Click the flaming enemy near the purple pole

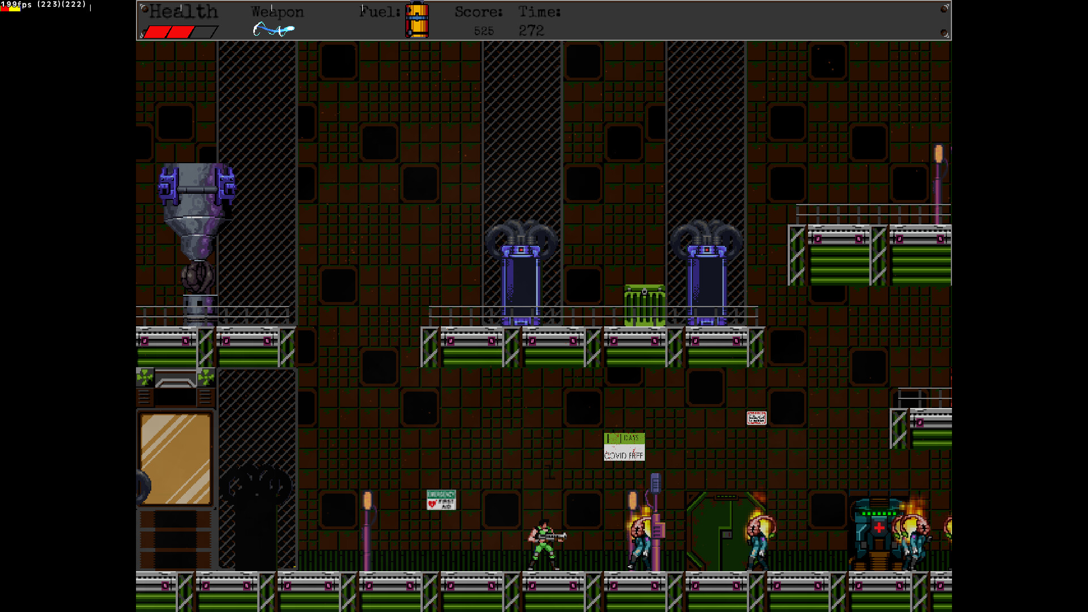[x=640, y=541]
